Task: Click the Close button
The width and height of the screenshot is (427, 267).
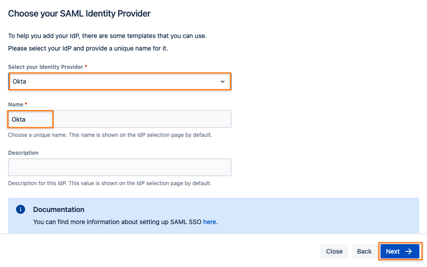Action: pos(334,251)
